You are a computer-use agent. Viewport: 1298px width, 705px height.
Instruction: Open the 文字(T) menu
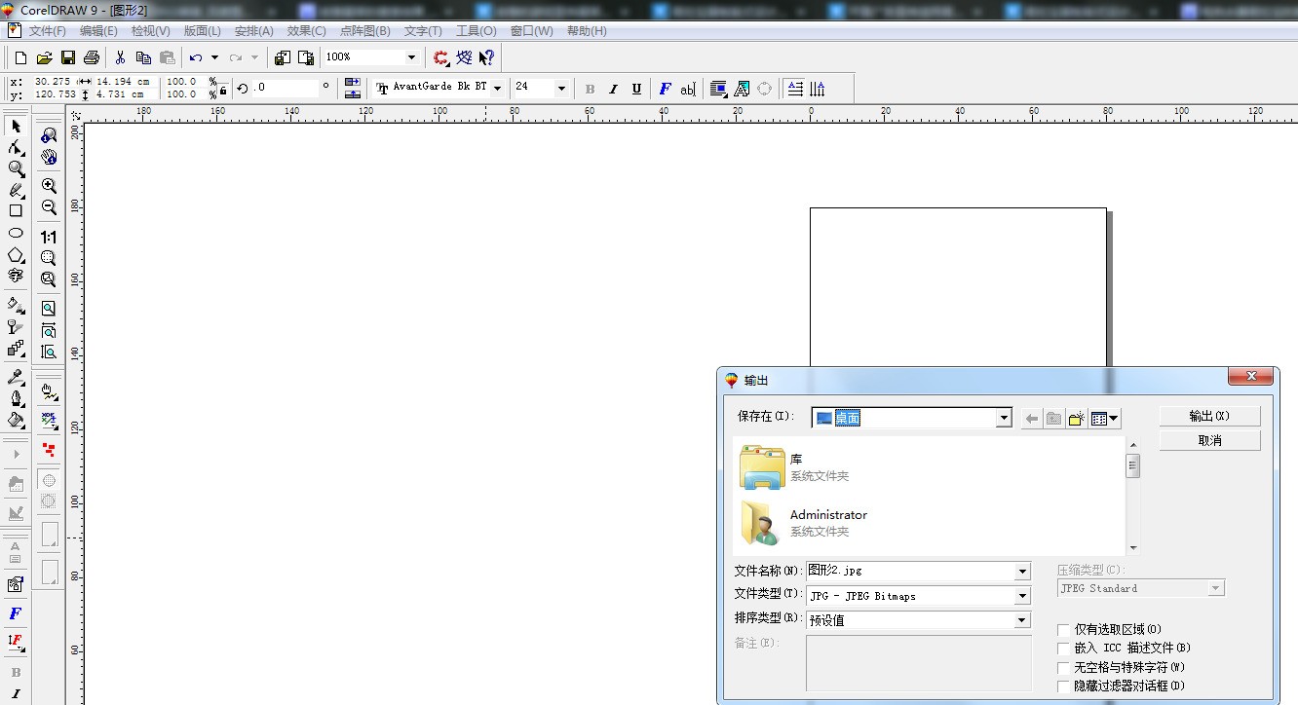point(423,31)
